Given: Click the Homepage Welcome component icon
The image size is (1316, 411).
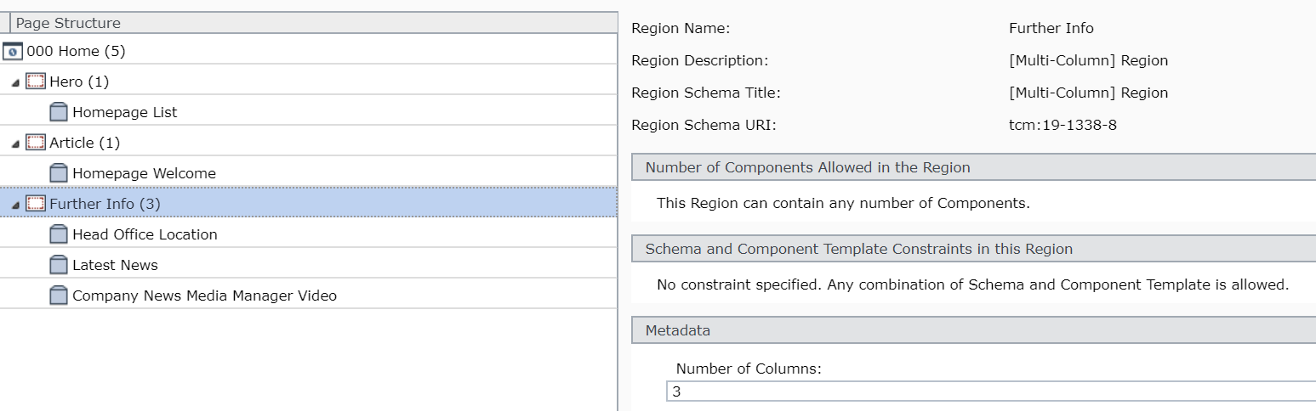Looking at the screenshot, I should [x=59, y=173].
